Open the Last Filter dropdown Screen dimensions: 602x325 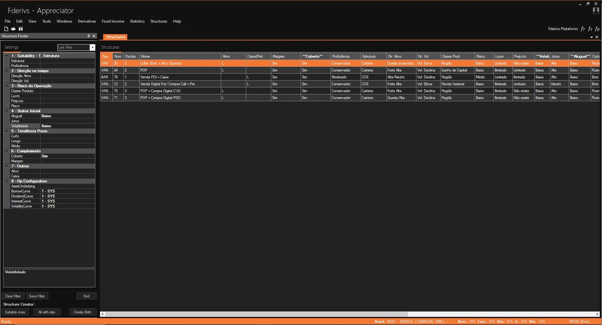92,47
